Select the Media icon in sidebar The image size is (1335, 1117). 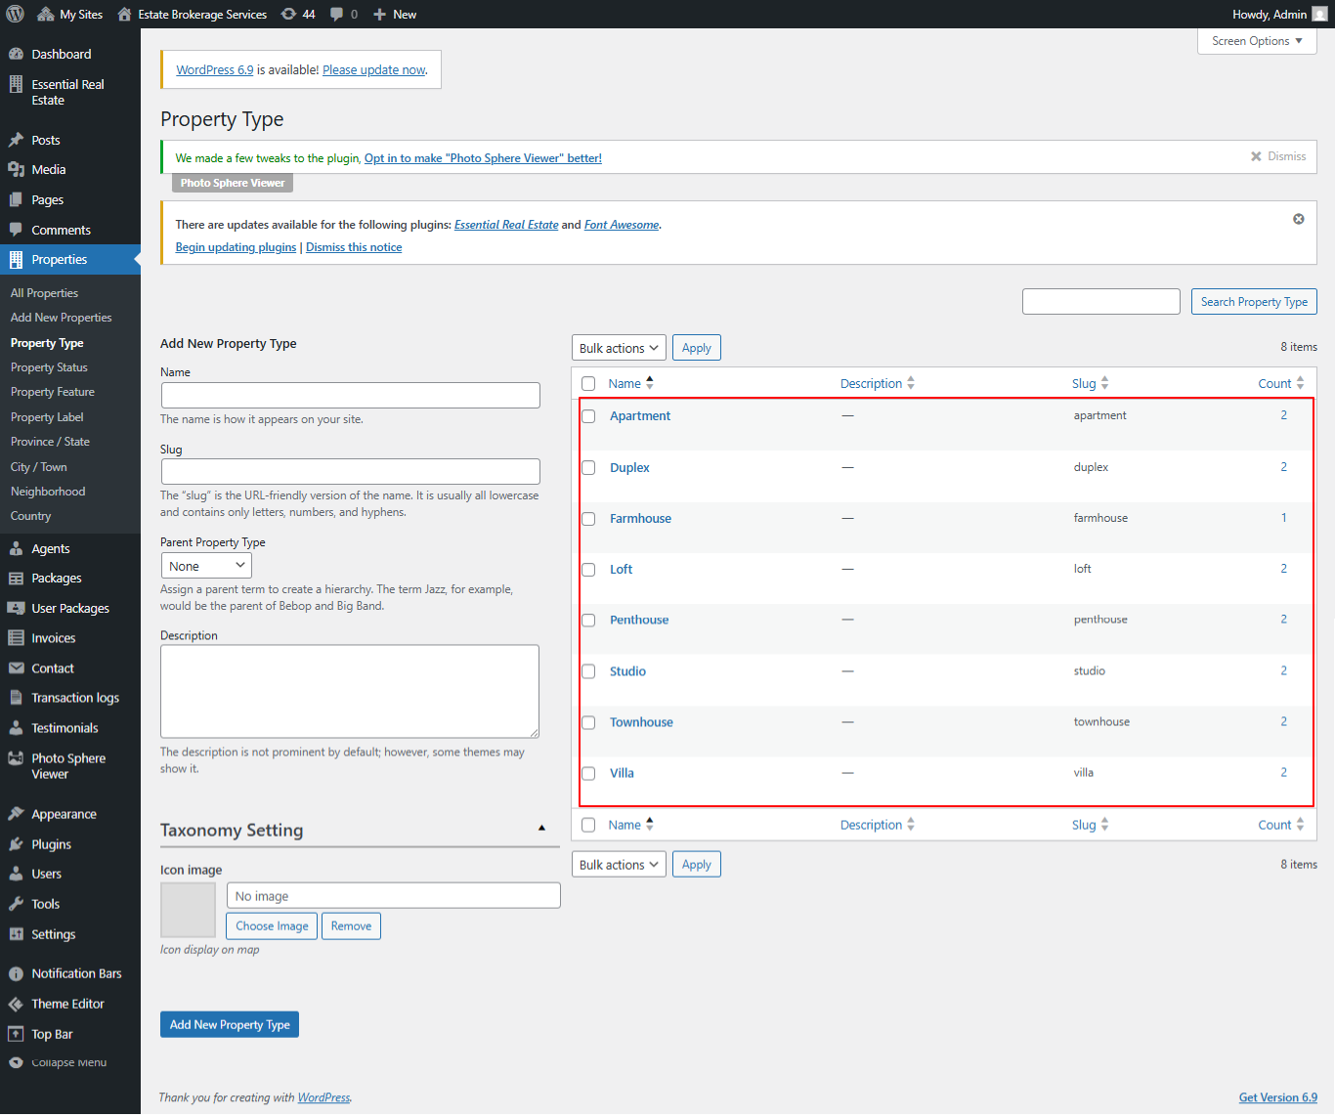pyautogui.click(x=17, y=169)
